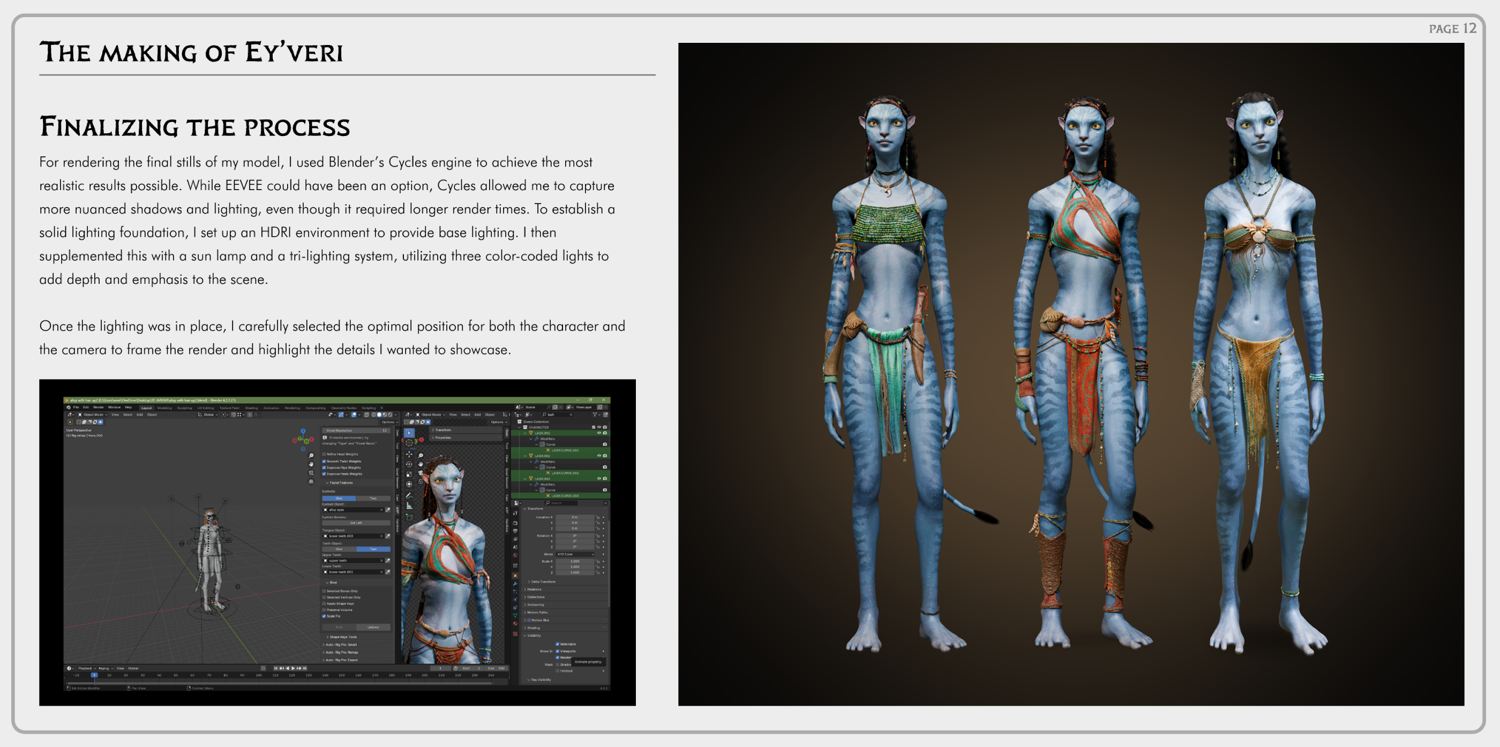Click the Blender logo menu icon
The height and width of the screenshot is (747, 1500).
69,408
